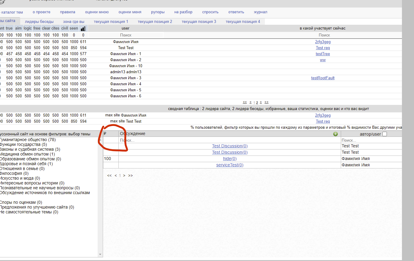Open the Test req link in the max site Test Test row

323,121
